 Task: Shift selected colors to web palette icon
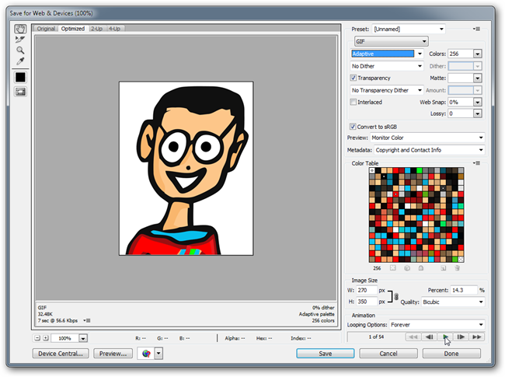(x=407, y=268)
